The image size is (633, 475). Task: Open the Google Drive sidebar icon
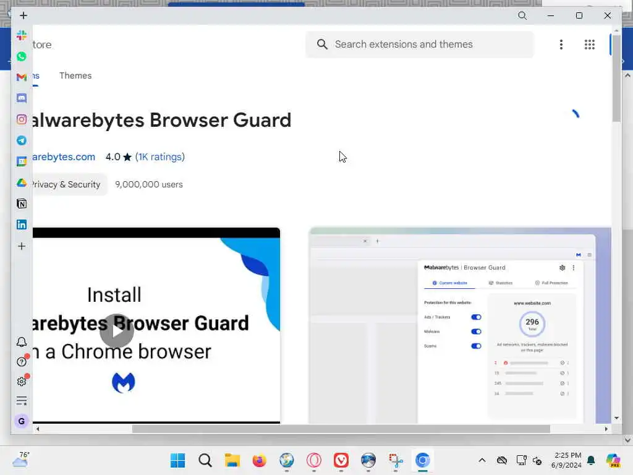point(22,182)
